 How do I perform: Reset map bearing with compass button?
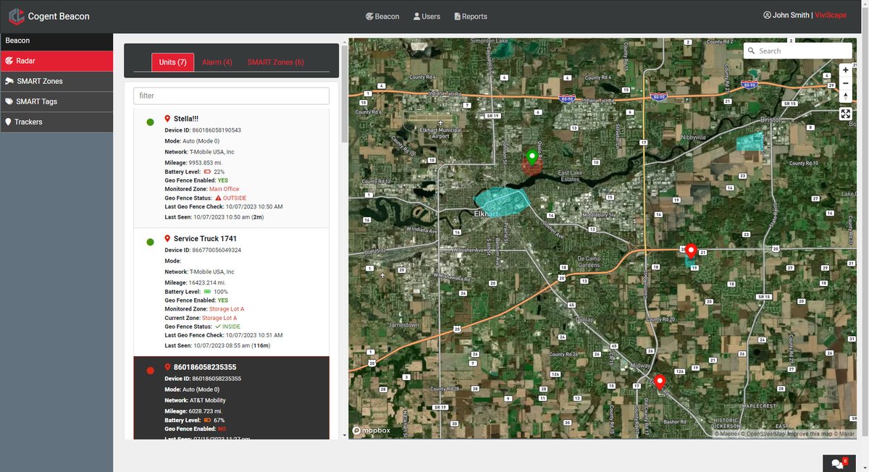coord(845,96)
